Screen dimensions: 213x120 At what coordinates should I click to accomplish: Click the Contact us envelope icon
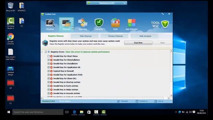(x=137, y=101)
